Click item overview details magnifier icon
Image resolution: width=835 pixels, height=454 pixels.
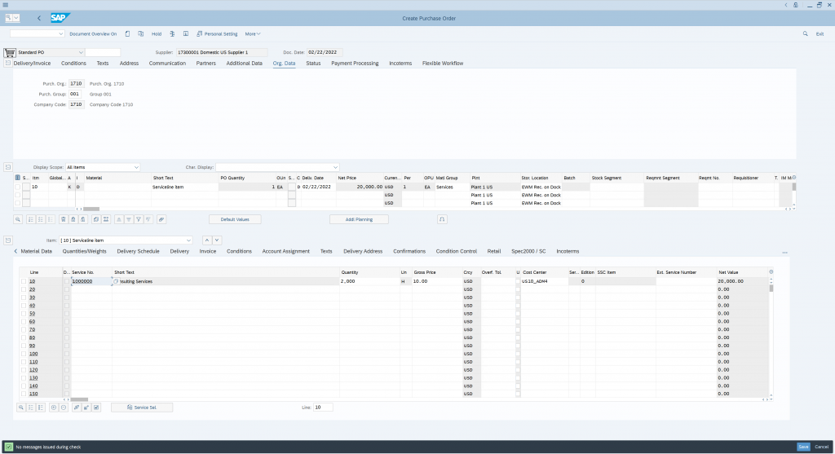[18, 219]
